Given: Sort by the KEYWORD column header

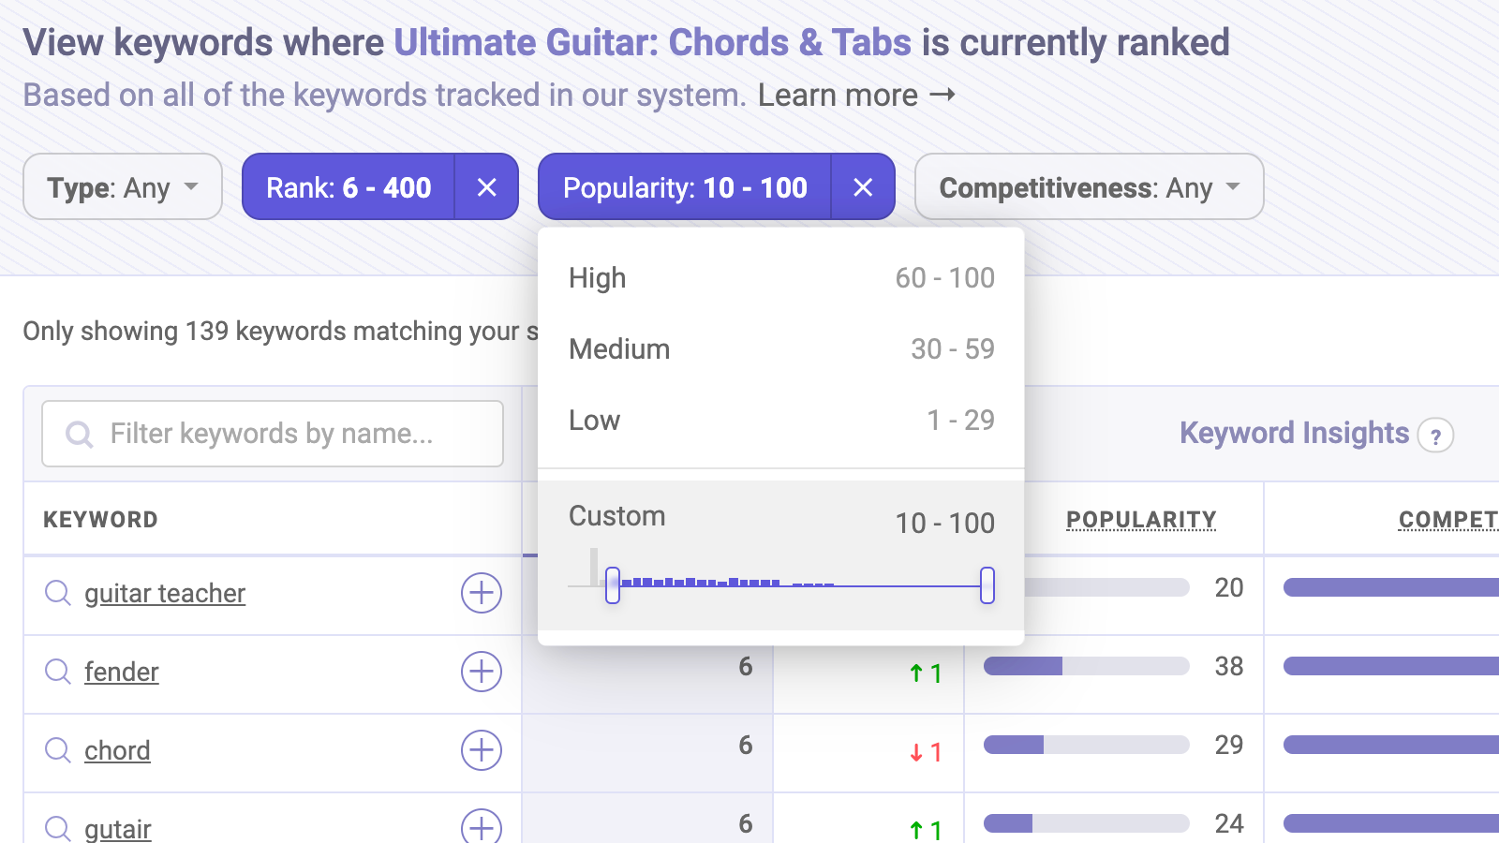Looking at the screenshot, I should [100, 520].
